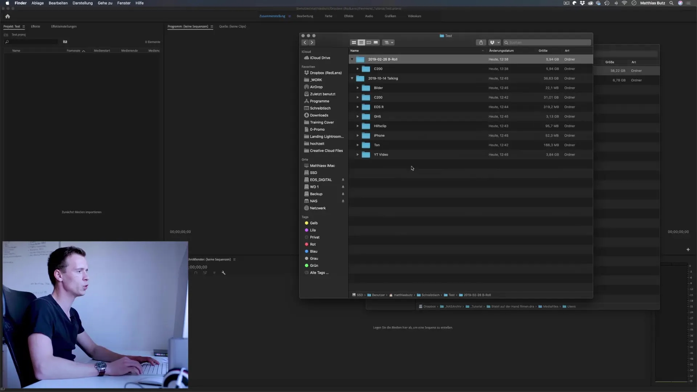Screen dimensions: 697x392
Task: Open Netzwerk in Finder sidebar
Action: [315, 208]
